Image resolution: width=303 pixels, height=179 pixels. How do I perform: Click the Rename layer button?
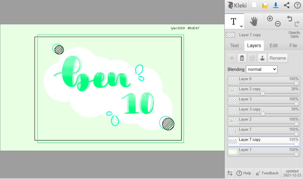pyautogui.click(x=278, y=58)
